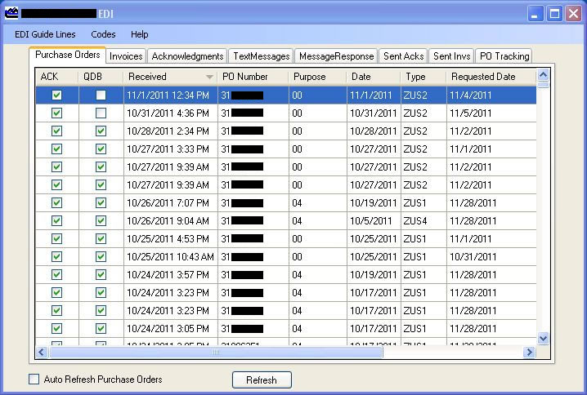Image resolution: width=587 pixels, height=395 pixels.
Task: Click the vertical scrollbar down arrow
Action: (543, 339)
